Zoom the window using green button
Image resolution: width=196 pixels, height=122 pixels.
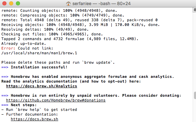coord(18,3)
